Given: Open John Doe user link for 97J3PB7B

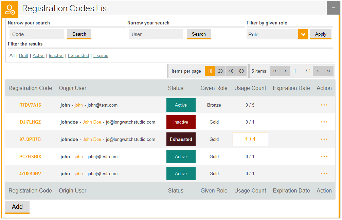Looking at the screenshot, I should 92,139.
